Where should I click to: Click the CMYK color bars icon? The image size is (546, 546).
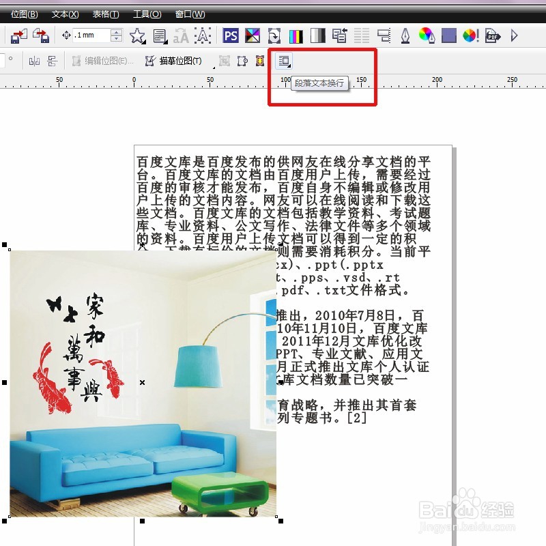296,36
